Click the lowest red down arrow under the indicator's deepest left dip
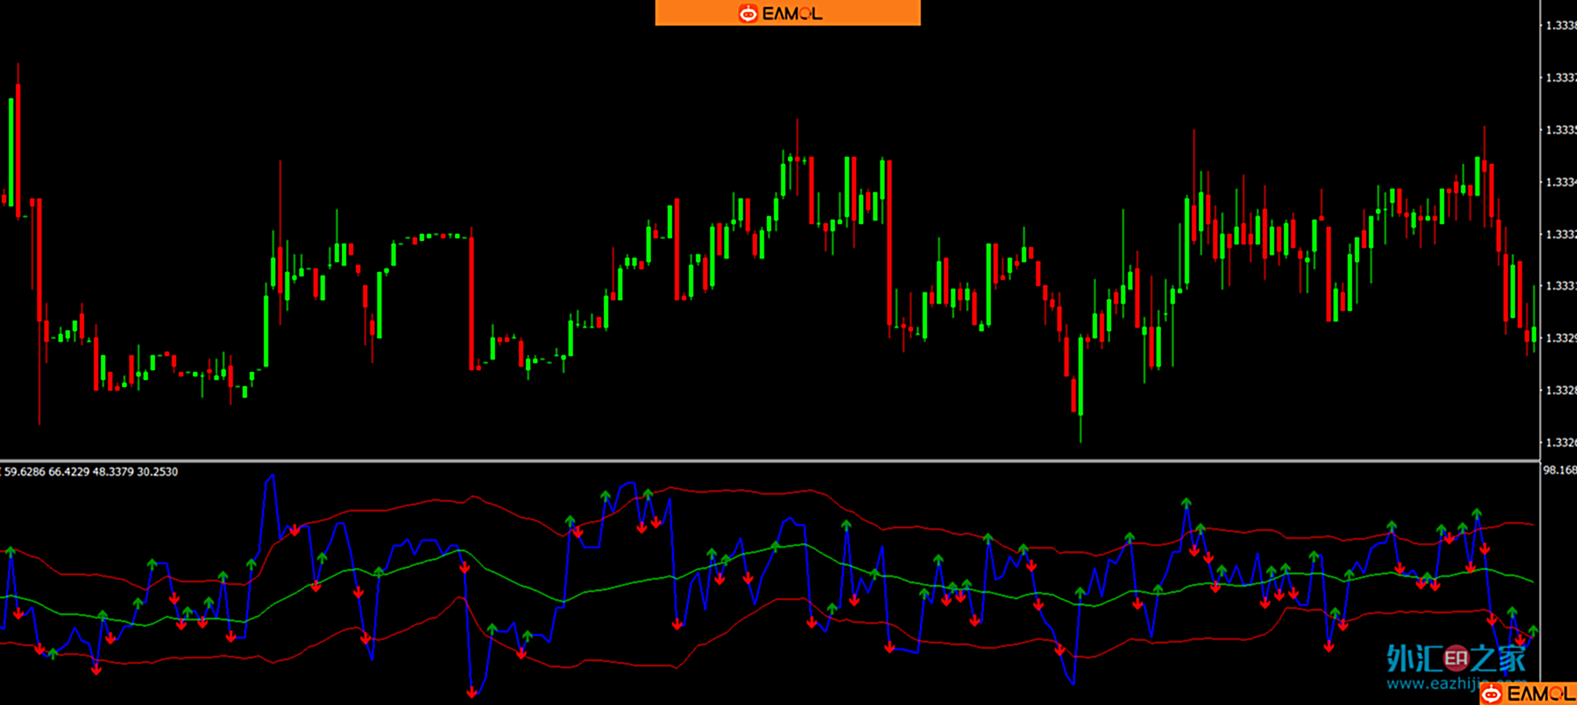 tap(472, 692)
